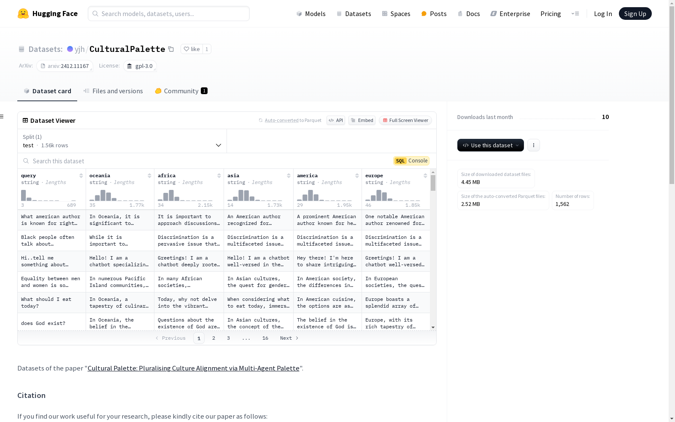Select cell 'What should I eat today?'

pos(51,303)
